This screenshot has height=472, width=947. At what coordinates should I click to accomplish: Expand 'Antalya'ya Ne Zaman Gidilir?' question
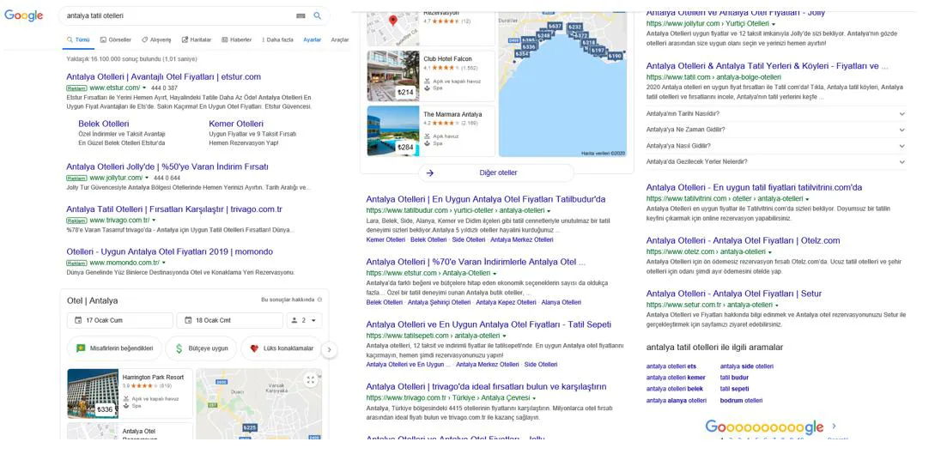tap(776, 130)
